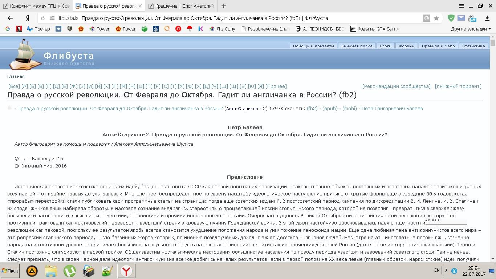This screenshot has height=279, width=496.
Task: Open the A. ЛЕОНИДОВ bookmark
Action: pyautogui.click(x=320, y=29)
